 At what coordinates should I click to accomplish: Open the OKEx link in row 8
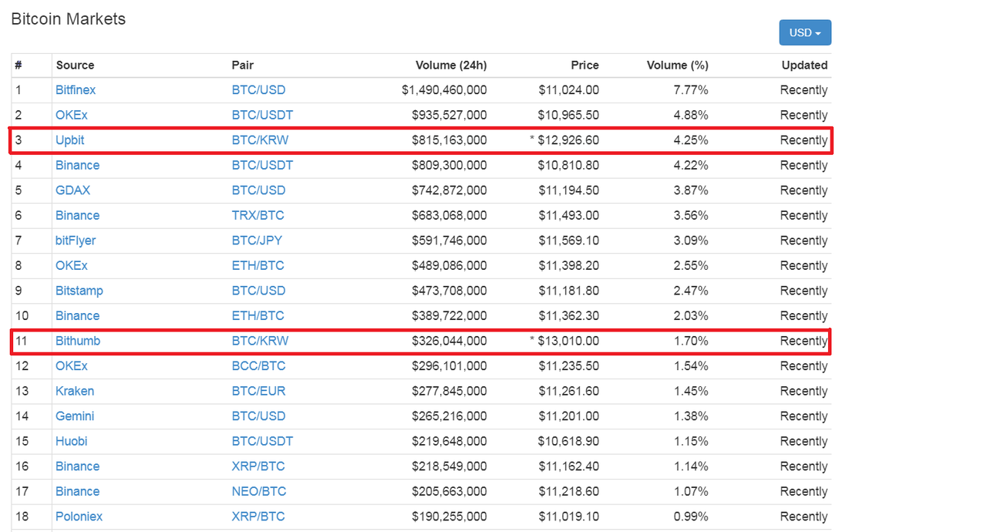tap(72, 265)
